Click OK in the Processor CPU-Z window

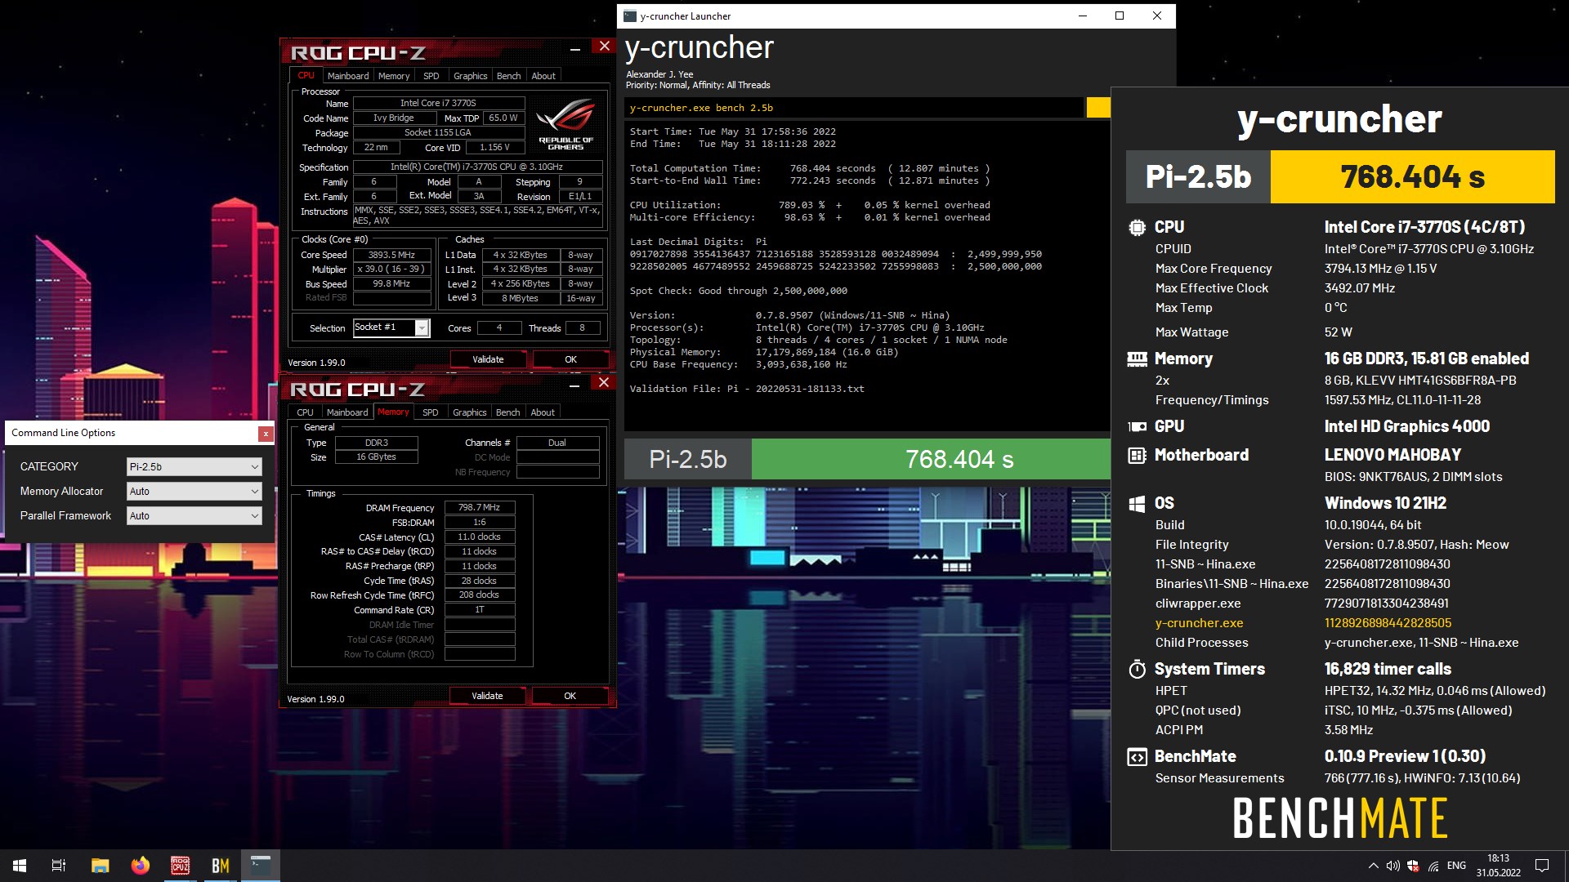click(x=571, y=359)
